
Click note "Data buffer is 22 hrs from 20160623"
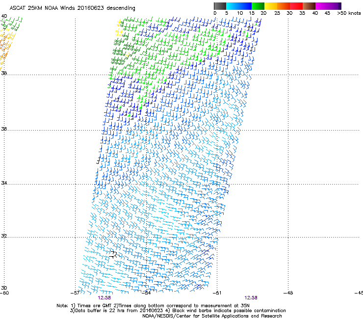tap(119, 311)
